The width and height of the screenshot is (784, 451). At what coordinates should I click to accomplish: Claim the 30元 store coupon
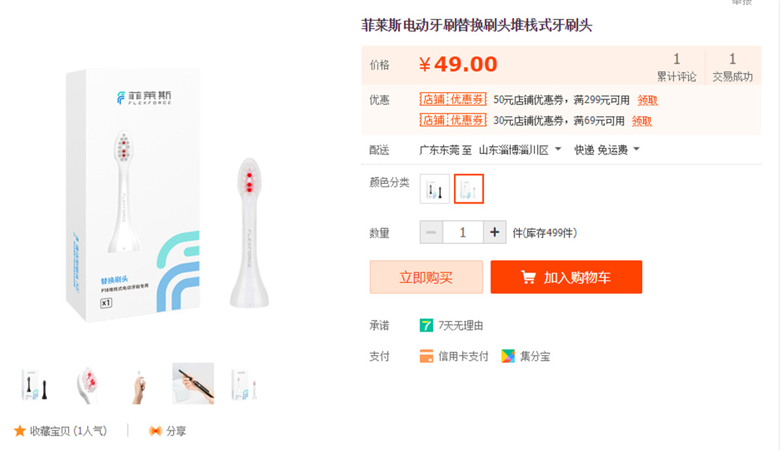point(642,121)
